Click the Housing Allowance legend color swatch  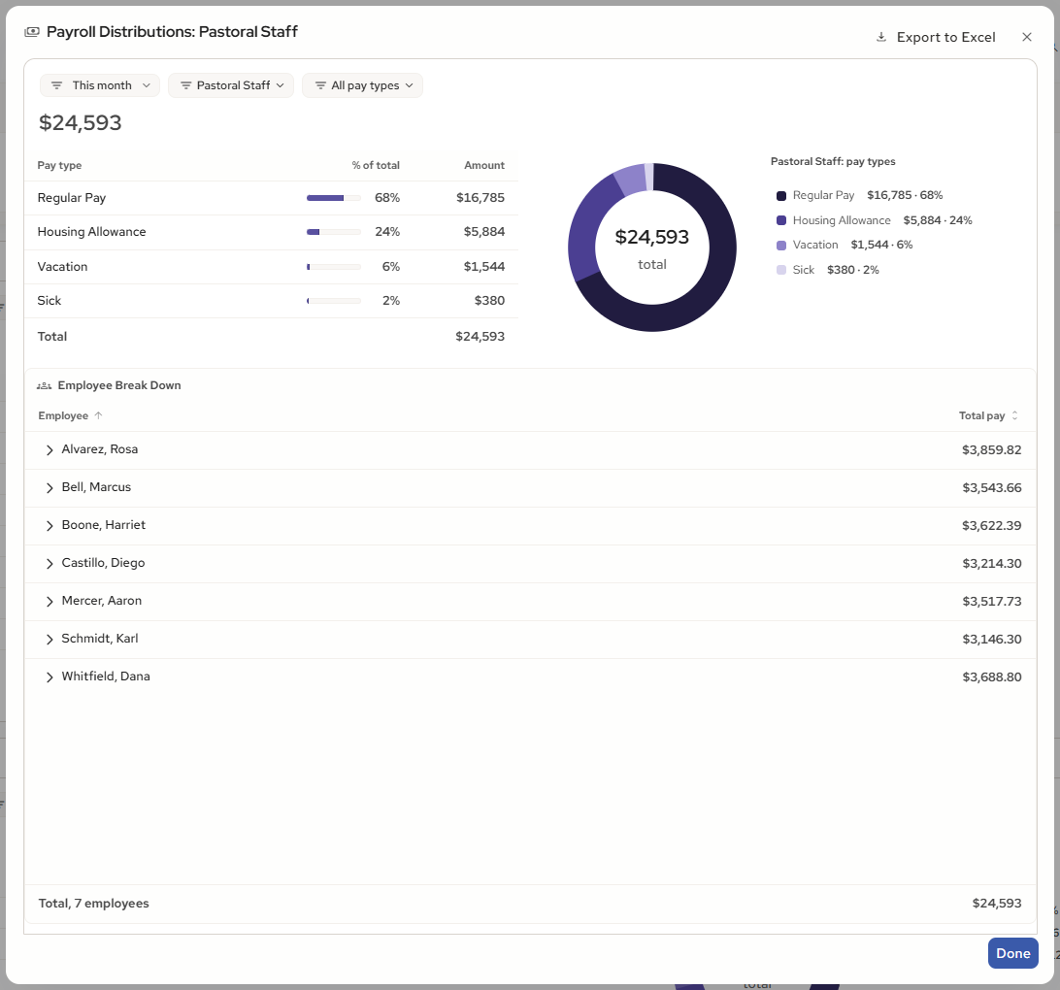(x=781, y=220)
